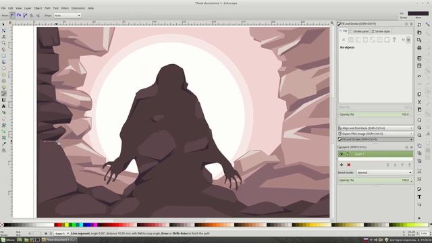This screenshot has height=243, width=432.
Task: Select the Zoom tool in toolbox
Action: tap(3, 43)
